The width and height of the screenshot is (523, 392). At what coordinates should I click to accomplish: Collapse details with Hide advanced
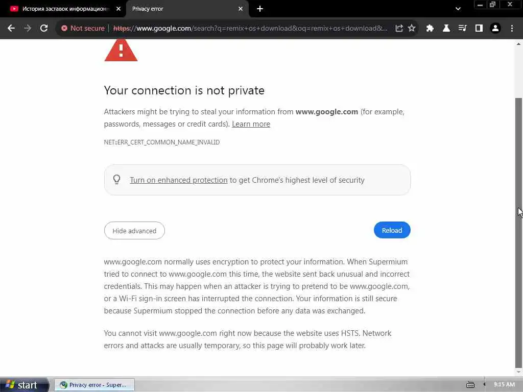point(134,231)
